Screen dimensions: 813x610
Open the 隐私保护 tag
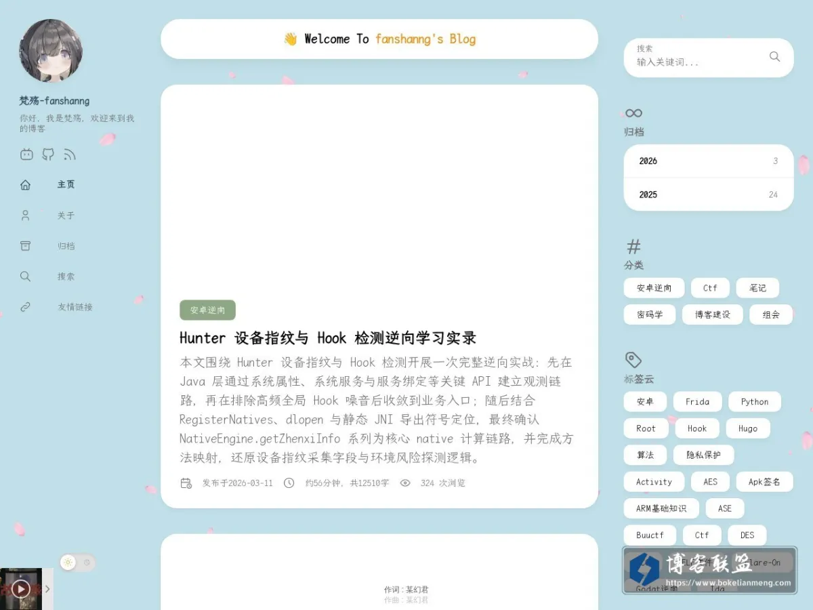click(x=703, y=455)
